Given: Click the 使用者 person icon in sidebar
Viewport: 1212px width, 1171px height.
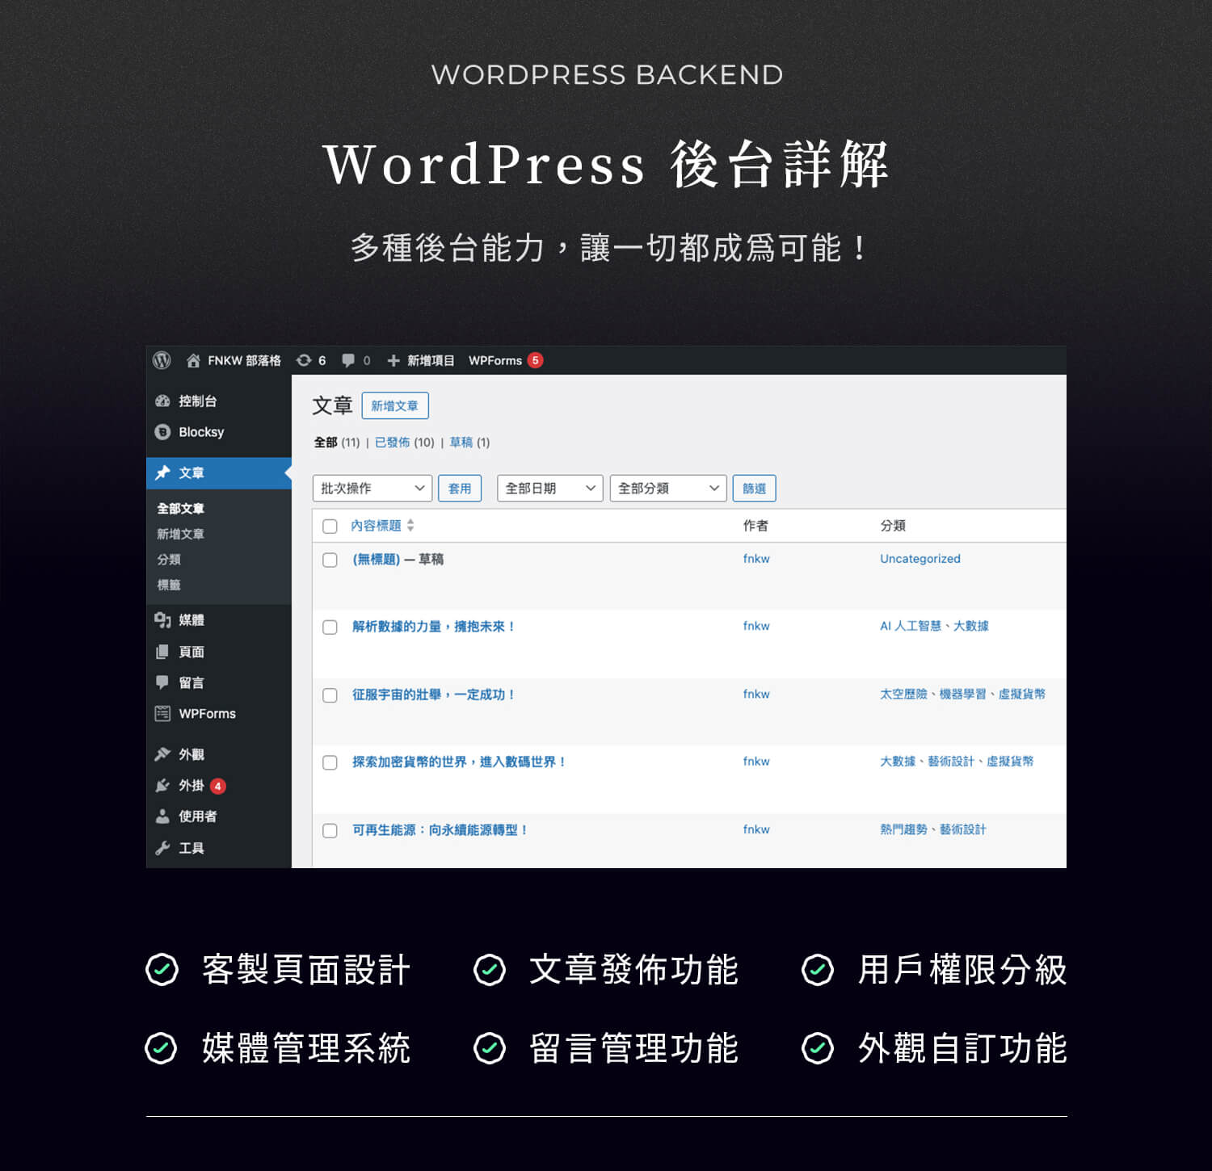Looking at the screenshot, I should click(162, 816).
